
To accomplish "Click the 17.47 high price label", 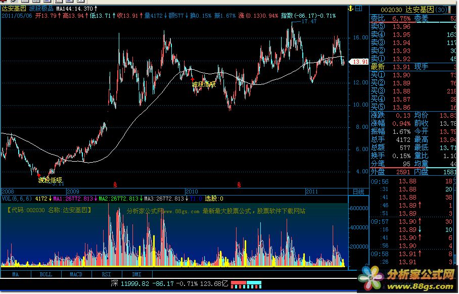I will coord(308,21).
